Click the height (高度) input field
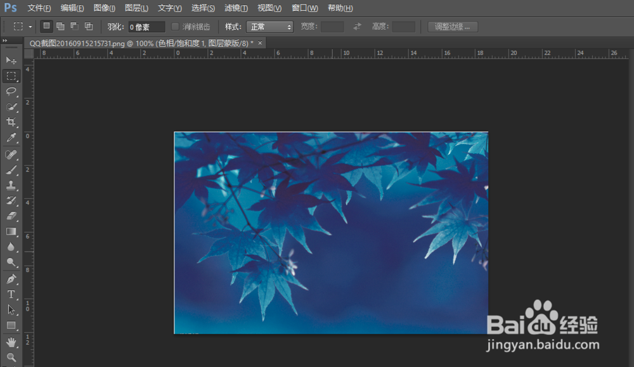The image size is (634, 367). (403, 27)
